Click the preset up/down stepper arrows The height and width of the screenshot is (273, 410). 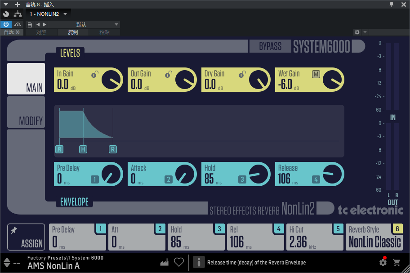point(7,263)
